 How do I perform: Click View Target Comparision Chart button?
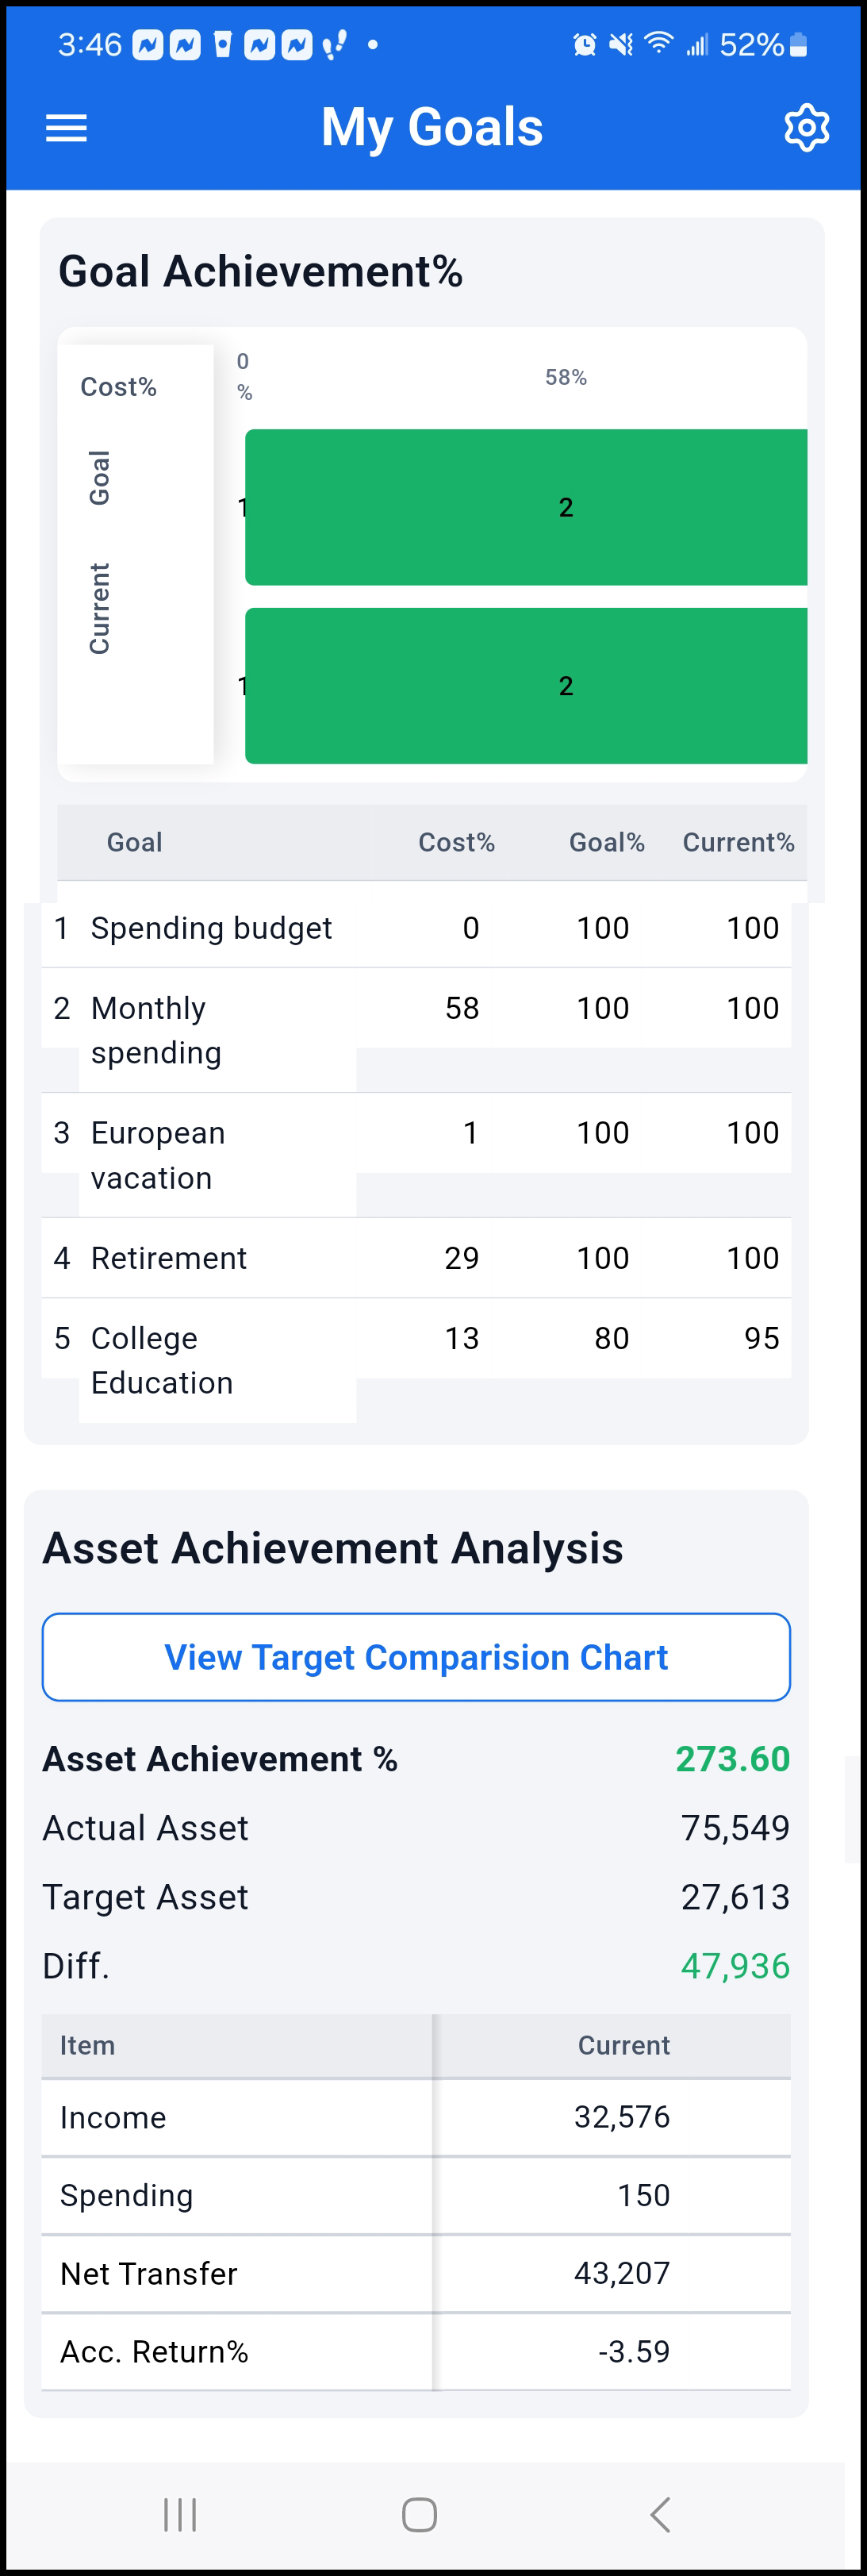tap(416, 1657)
